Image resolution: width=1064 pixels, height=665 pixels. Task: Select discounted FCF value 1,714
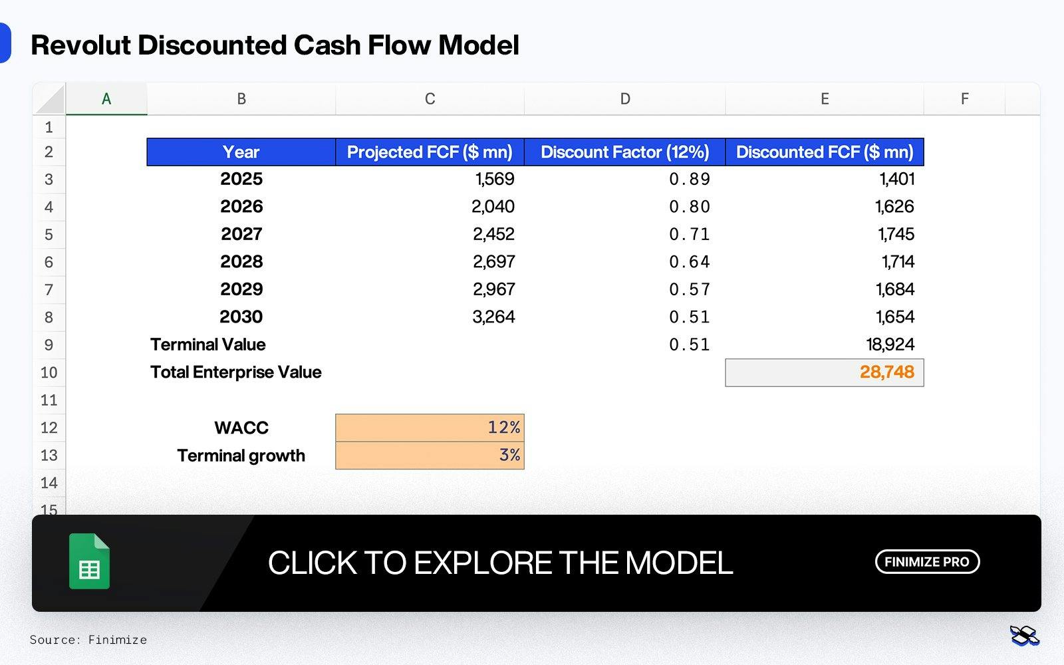click(x=825, y=262)
